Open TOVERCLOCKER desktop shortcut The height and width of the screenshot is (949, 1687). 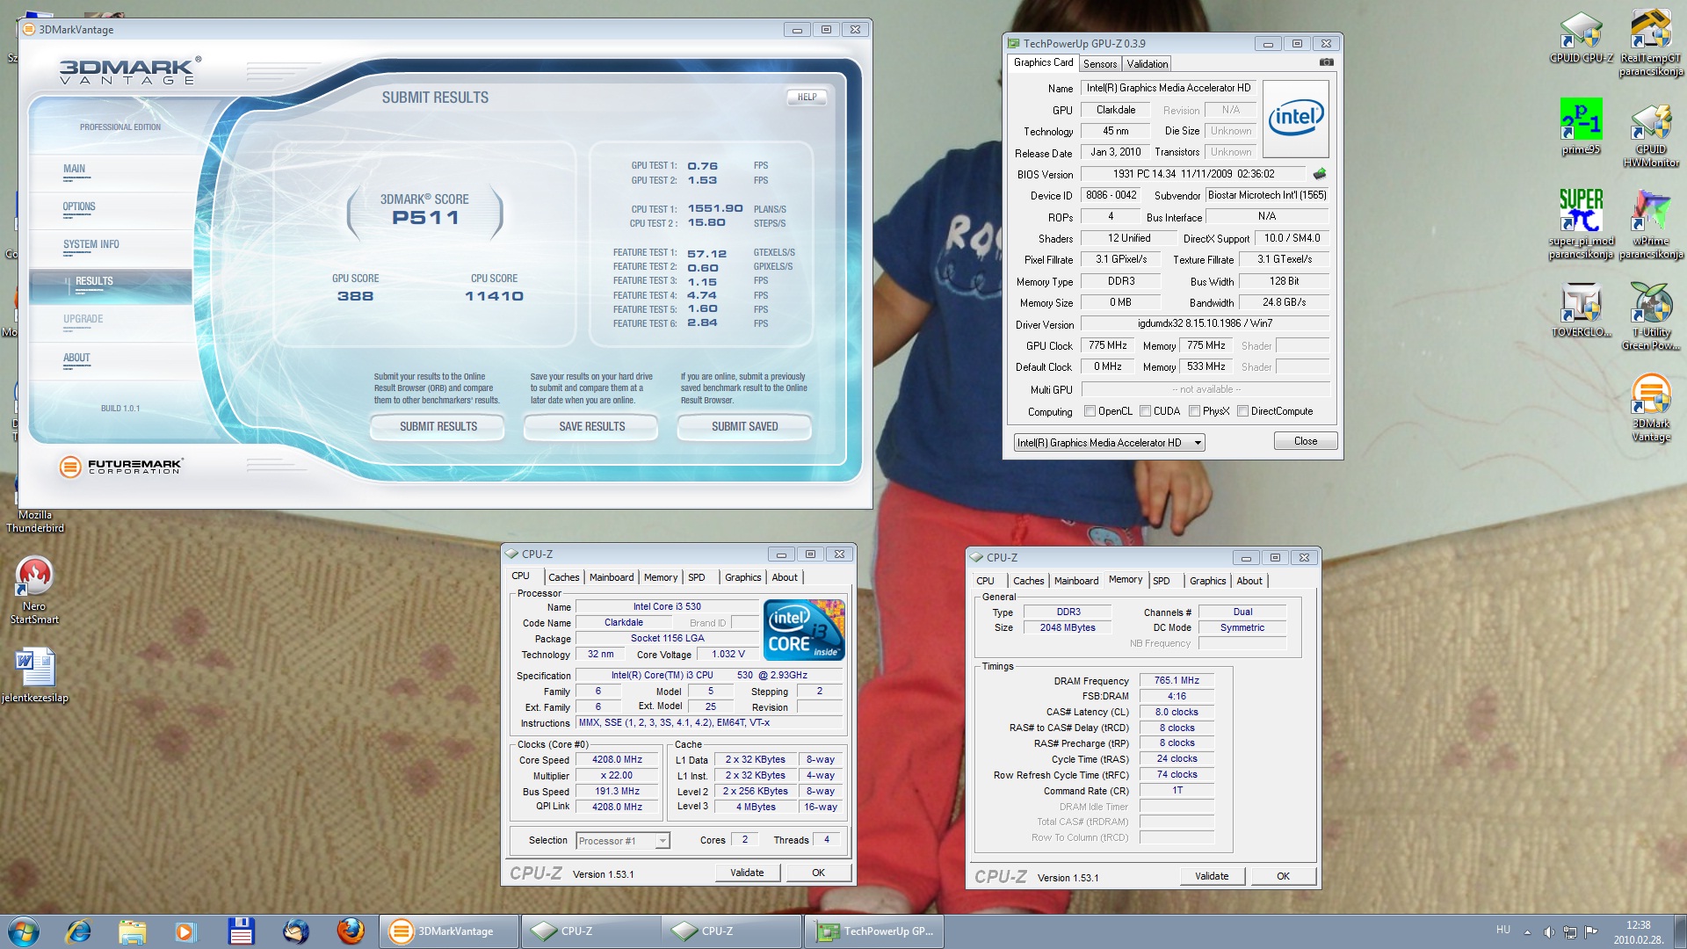click(1581, 309)
